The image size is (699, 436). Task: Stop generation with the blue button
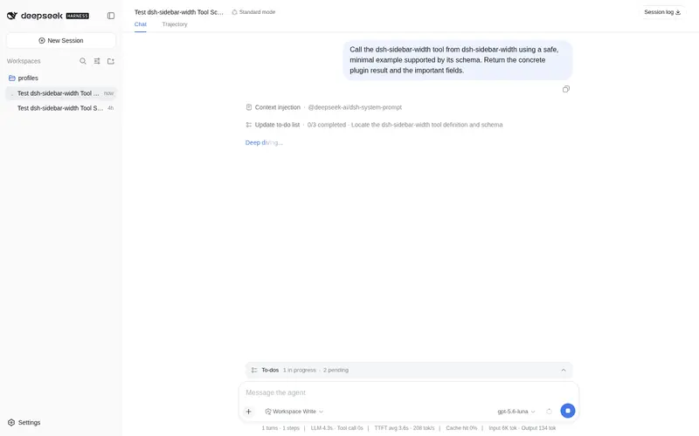tap(567, 411)
